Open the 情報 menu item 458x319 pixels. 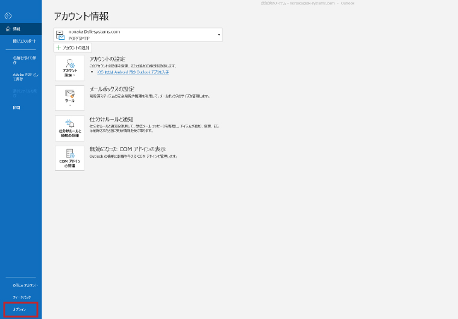click(x=20, y=29)
